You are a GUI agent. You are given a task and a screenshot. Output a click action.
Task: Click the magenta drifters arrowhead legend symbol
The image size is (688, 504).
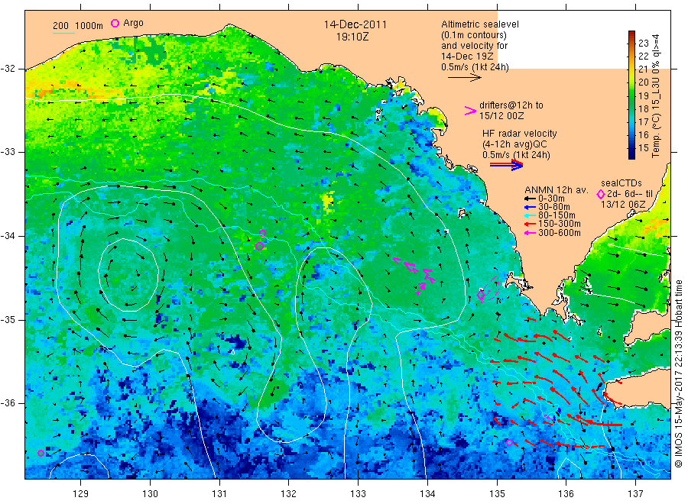pyautogui.click(x=470, y=111)
